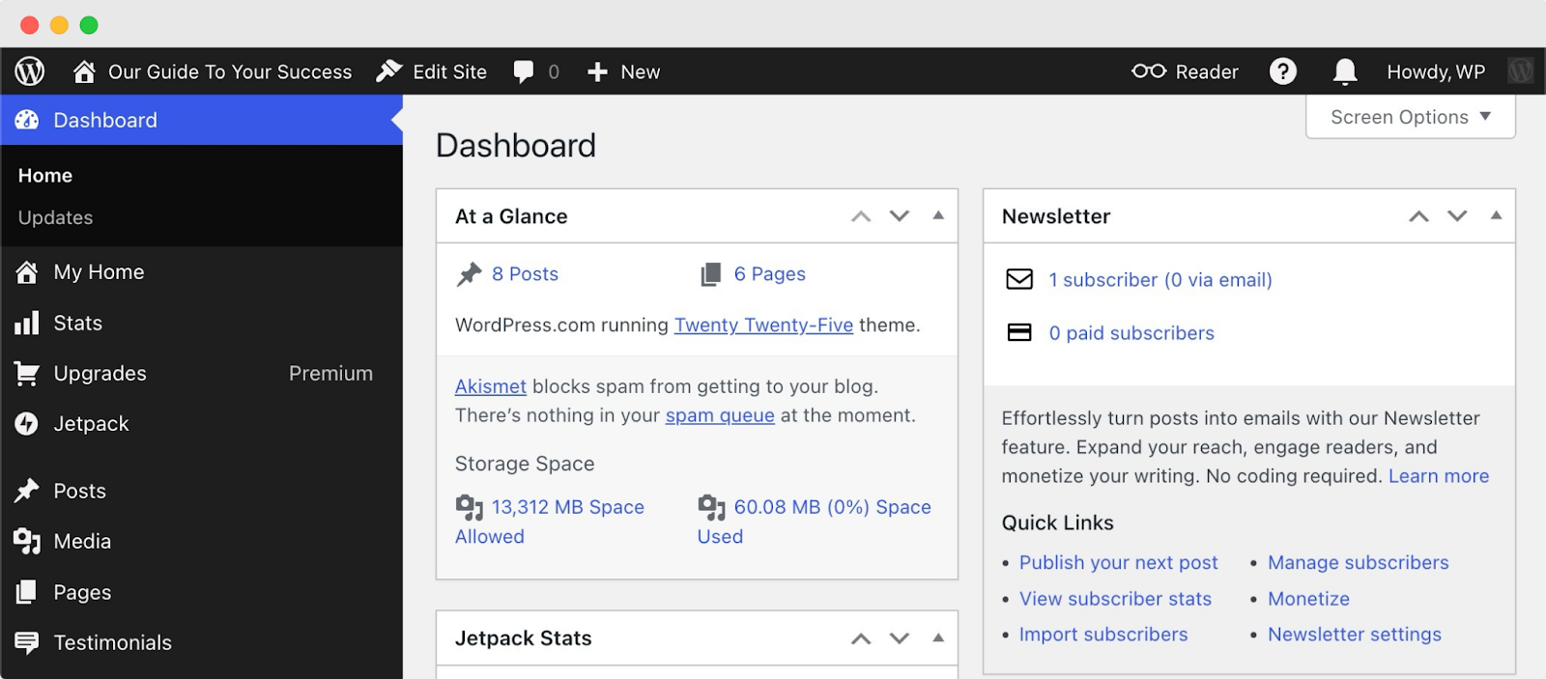
Task: Click the WordPress logo in admin bar
Action: 30,71
